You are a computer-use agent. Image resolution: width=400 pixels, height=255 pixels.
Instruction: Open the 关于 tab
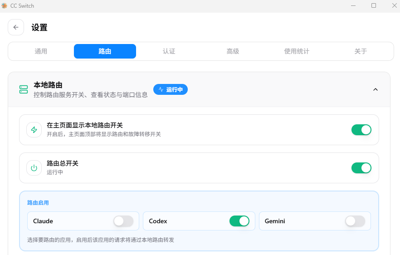(x=361, y=51)
